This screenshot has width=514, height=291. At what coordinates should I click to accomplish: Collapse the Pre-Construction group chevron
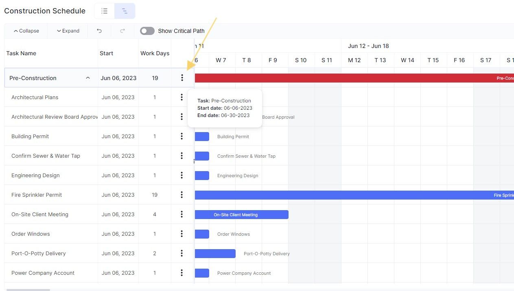coord(88,78)
